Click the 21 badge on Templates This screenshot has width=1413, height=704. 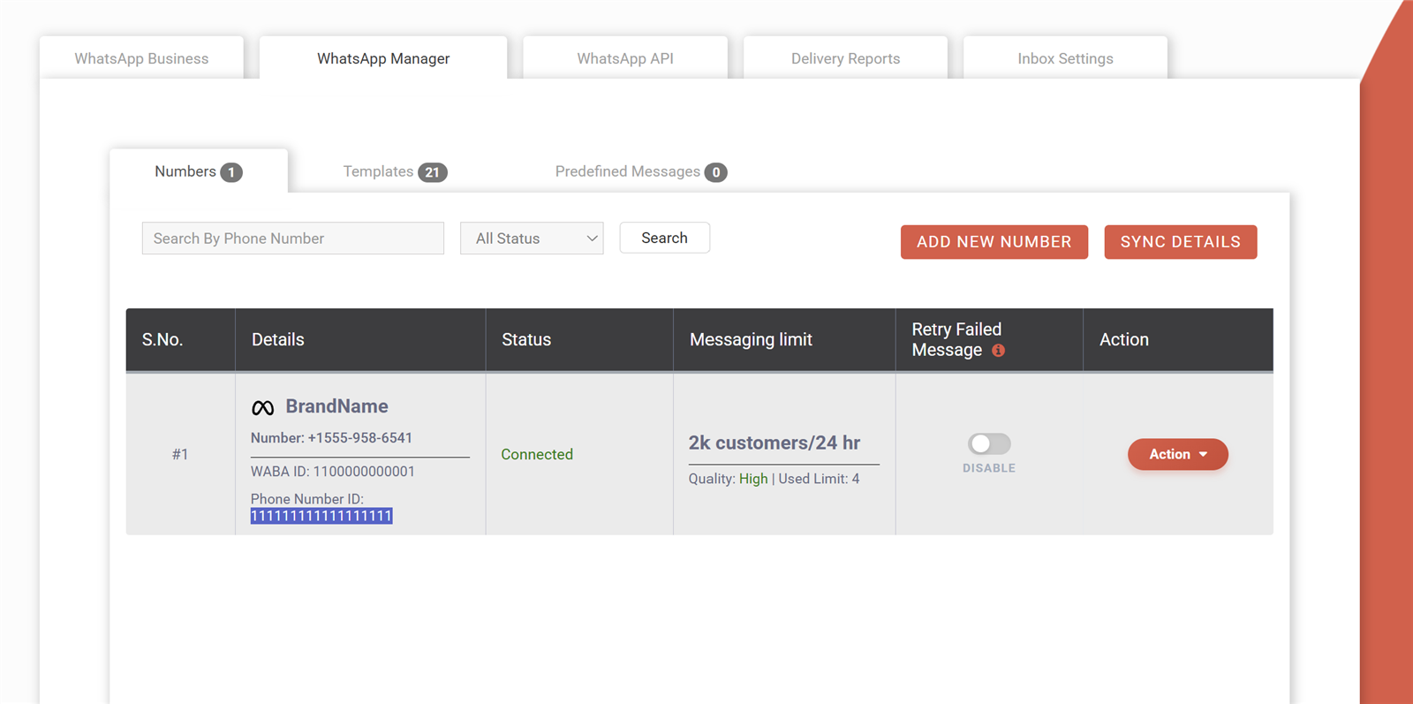point(433,172)
